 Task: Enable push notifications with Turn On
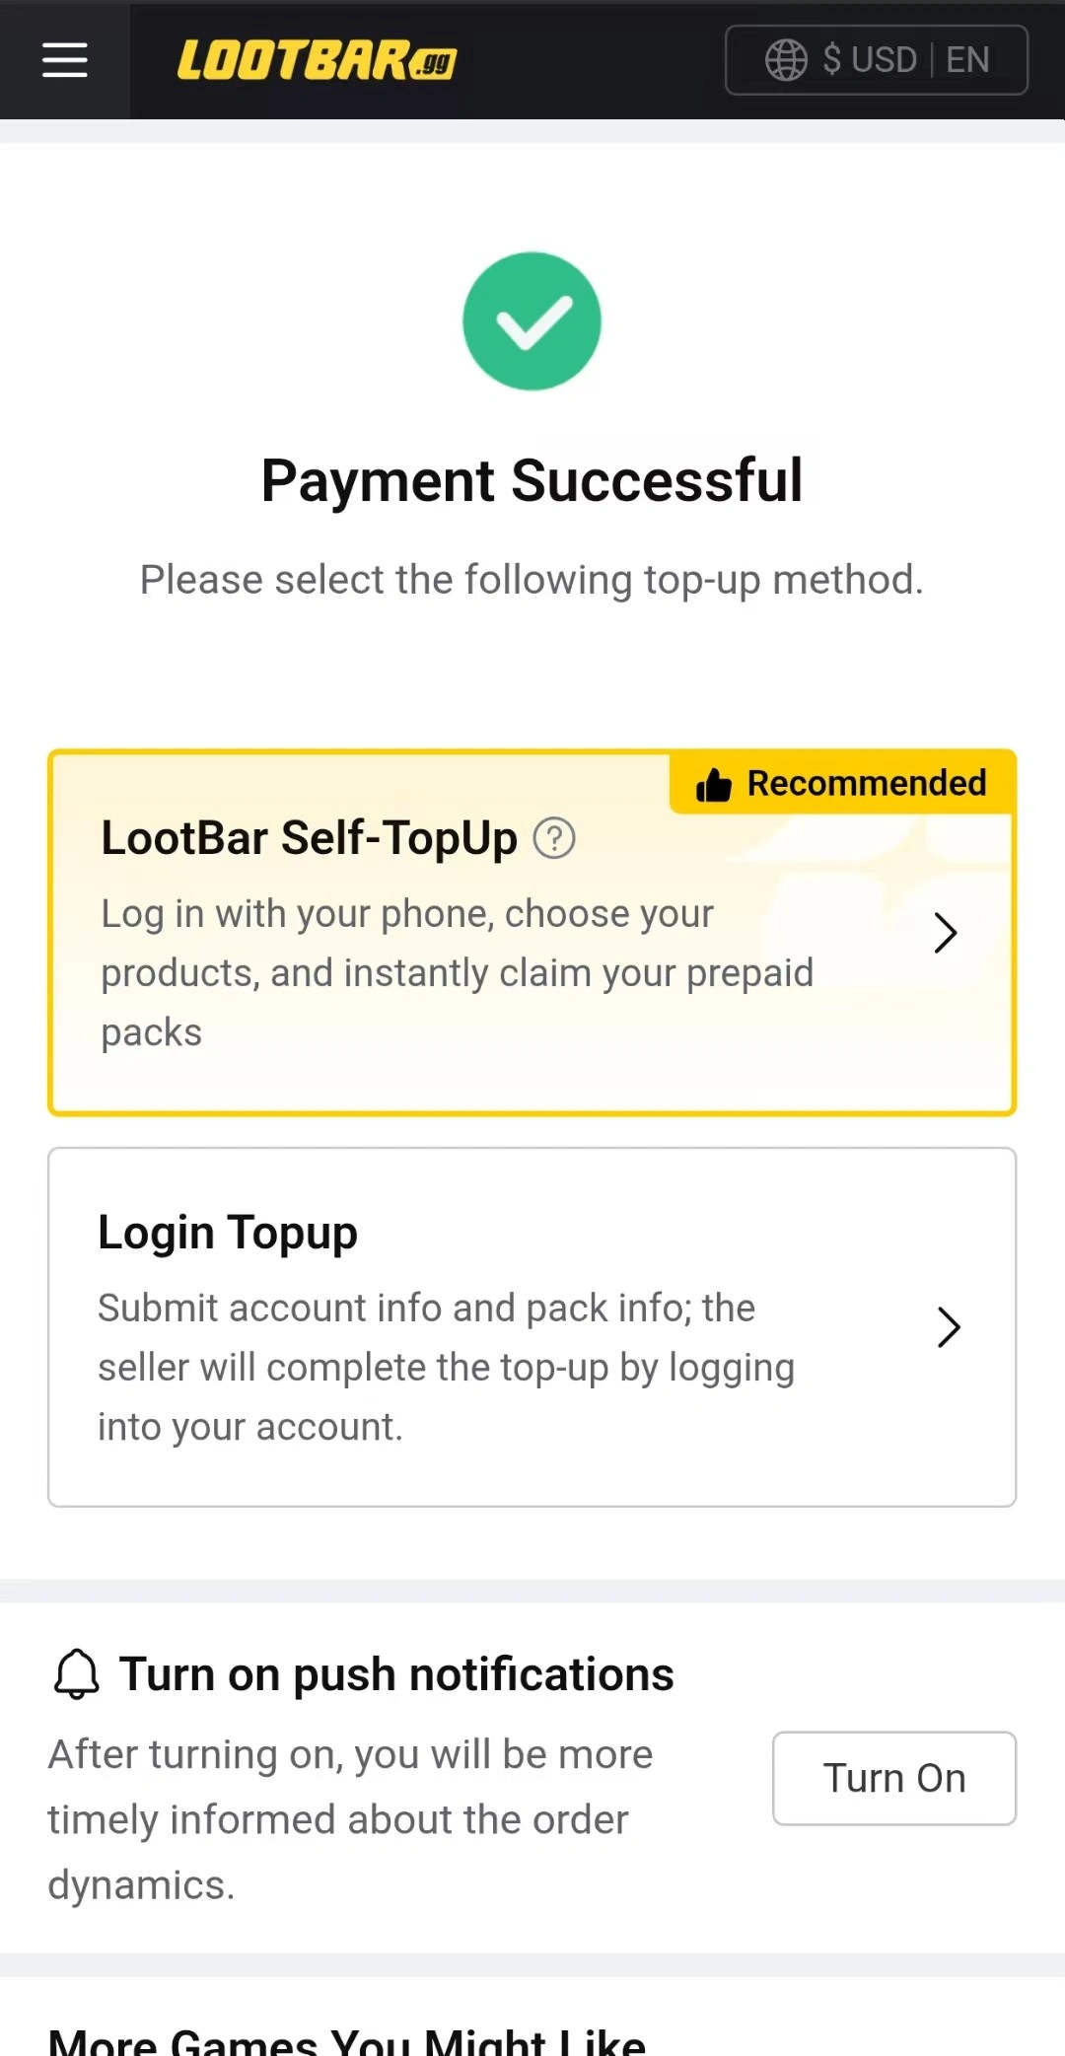click(893, 1778)
